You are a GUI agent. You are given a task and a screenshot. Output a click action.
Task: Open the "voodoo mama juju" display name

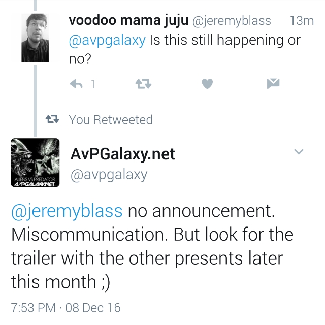click(x=127, y=21)
